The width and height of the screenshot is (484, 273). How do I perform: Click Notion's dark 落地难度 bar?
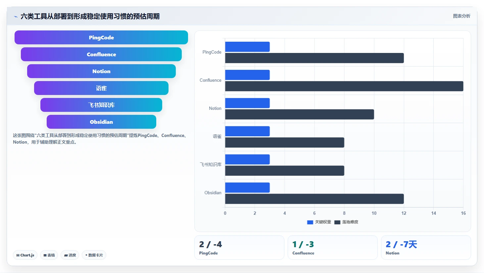click(300, 114)
